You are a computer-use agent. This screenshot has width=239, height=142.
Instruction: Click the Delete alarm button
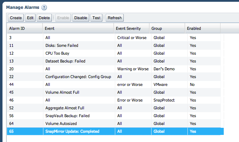44,18
